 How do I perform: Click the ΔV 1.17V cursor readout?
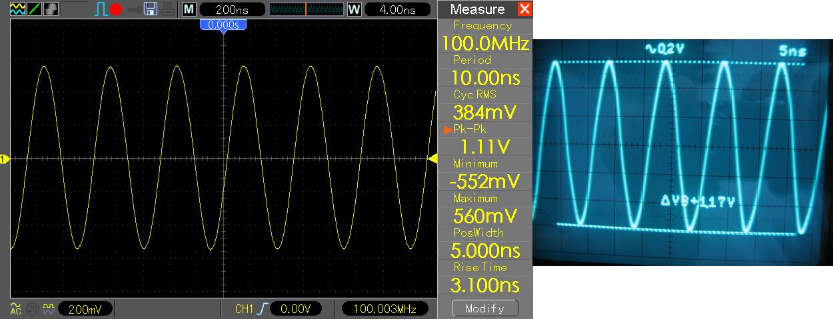(698, 201)
